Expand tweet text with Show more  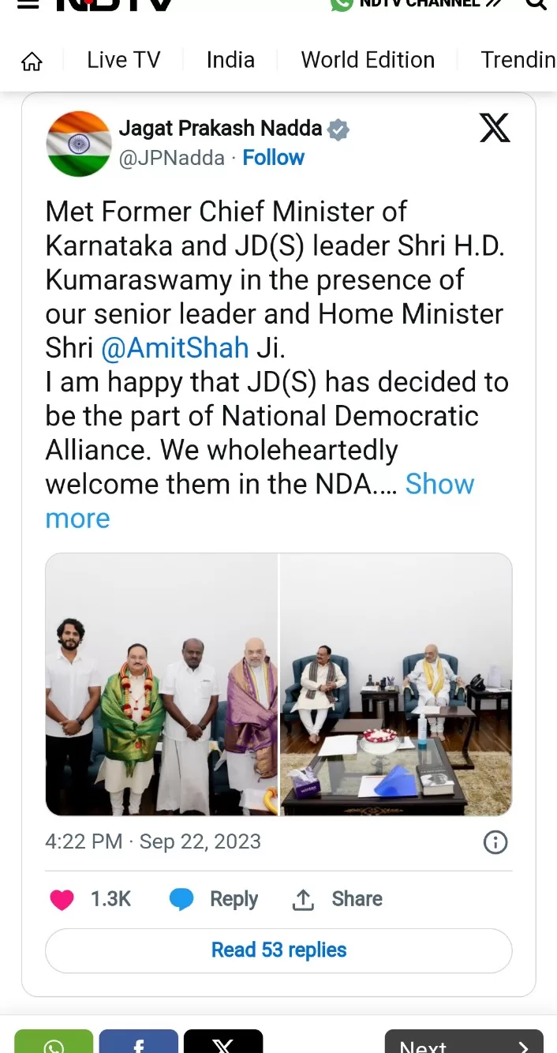point(260,501)
